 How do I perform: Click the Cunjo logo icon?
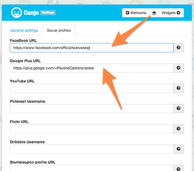pos(16,12)
